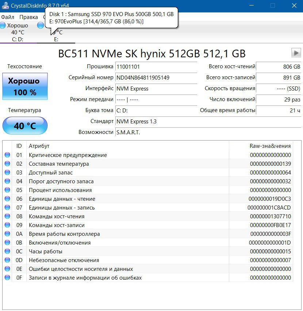Viewport: 303px width, 311px height.
Task: Minimize the CrystalDiskInfo window
Action: [252, 5]
